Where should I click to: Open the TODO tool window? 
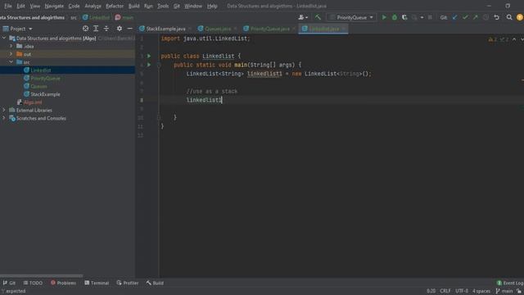point(33,283)
